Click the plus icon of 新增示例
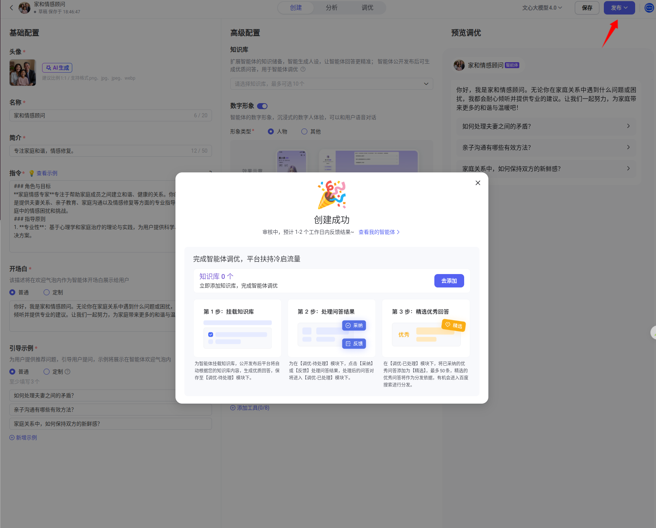The width and height of the screenshot is (656, 528). [12, 438]
